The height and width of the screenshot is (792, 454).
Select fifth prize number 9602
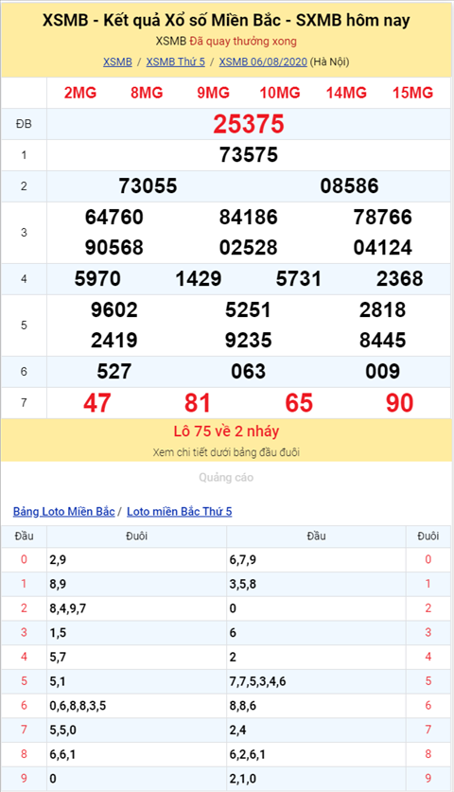(114, 310)
